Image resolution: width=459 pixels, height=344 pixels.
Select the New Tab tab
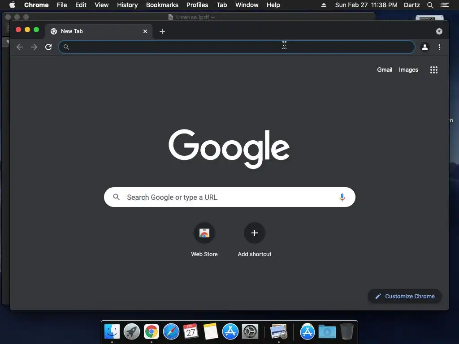click(x=98, y=31)
